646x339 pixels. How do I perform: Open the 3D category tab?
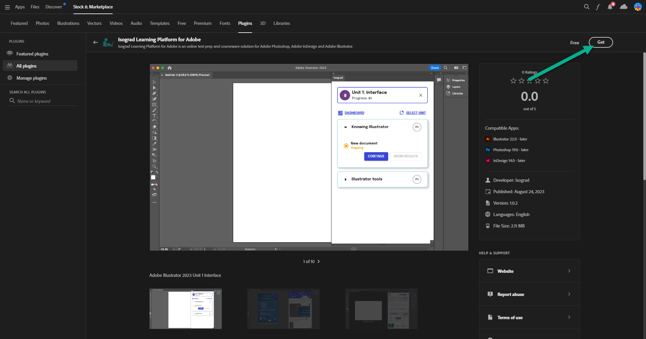tap(263, 23)
